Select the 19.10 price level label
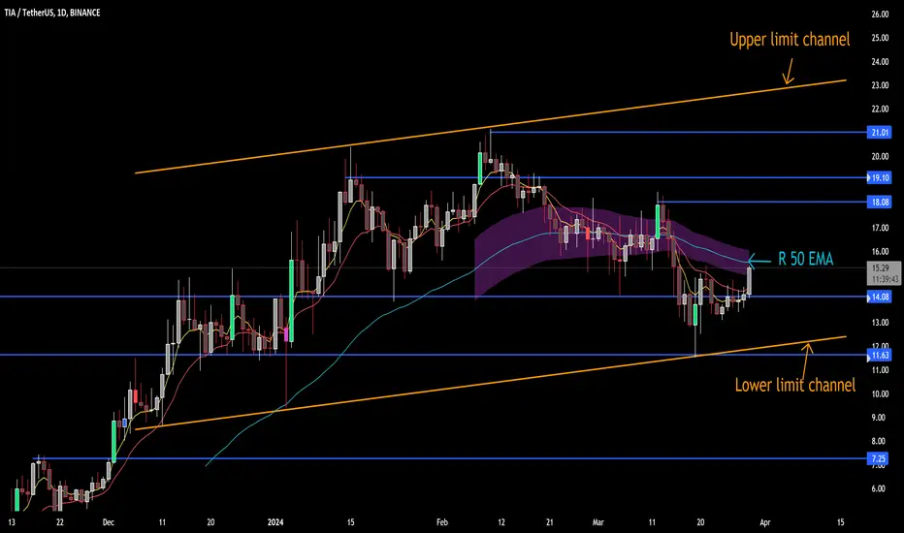This screenshot has height=533, width=904. (x=879, y=177)
